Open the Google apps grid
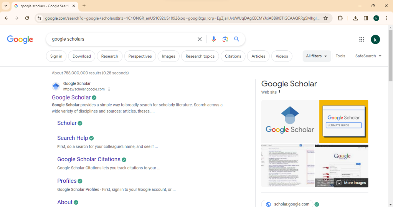 pyautogui.click(x=362, y=40)
